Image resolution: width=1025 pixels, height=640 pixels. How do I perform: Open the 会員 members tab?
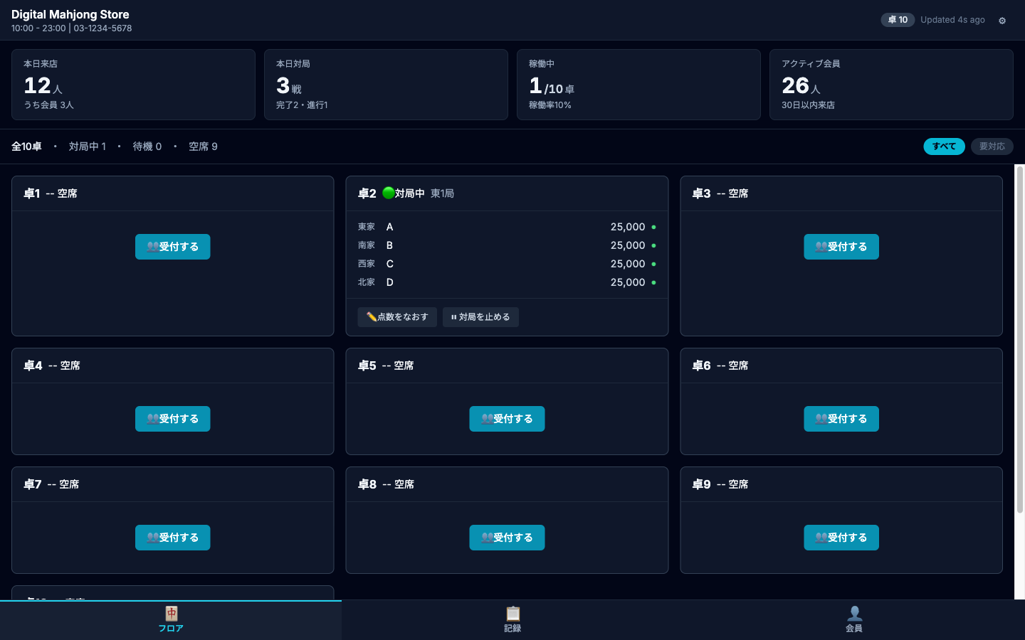pyautogui.click(x=854, y=620)
